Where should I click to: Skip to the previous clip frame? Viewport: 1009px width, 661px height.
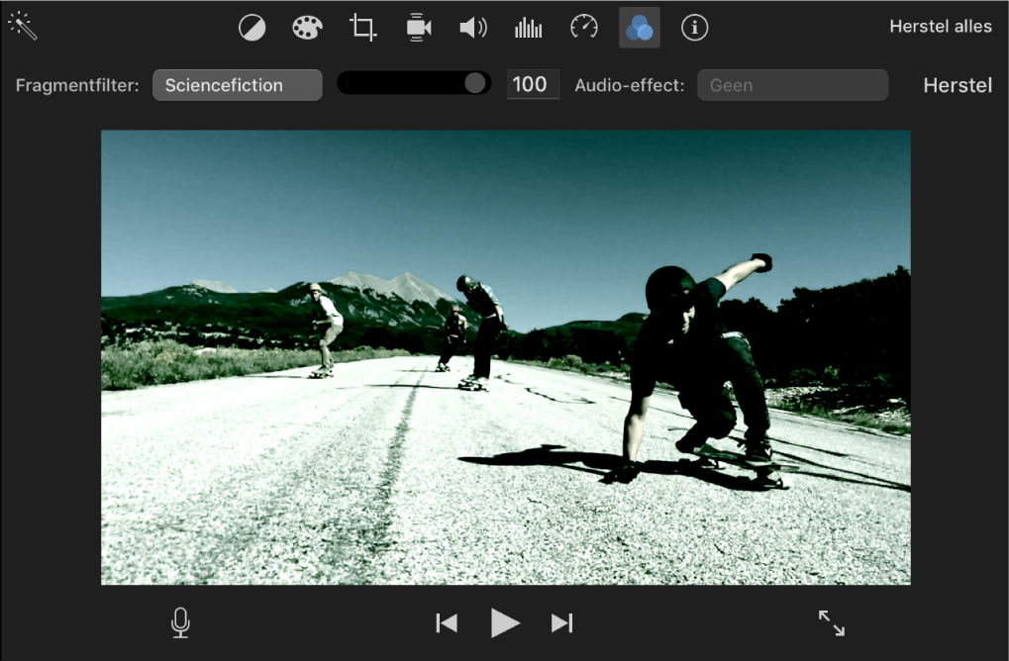(446, 622)
